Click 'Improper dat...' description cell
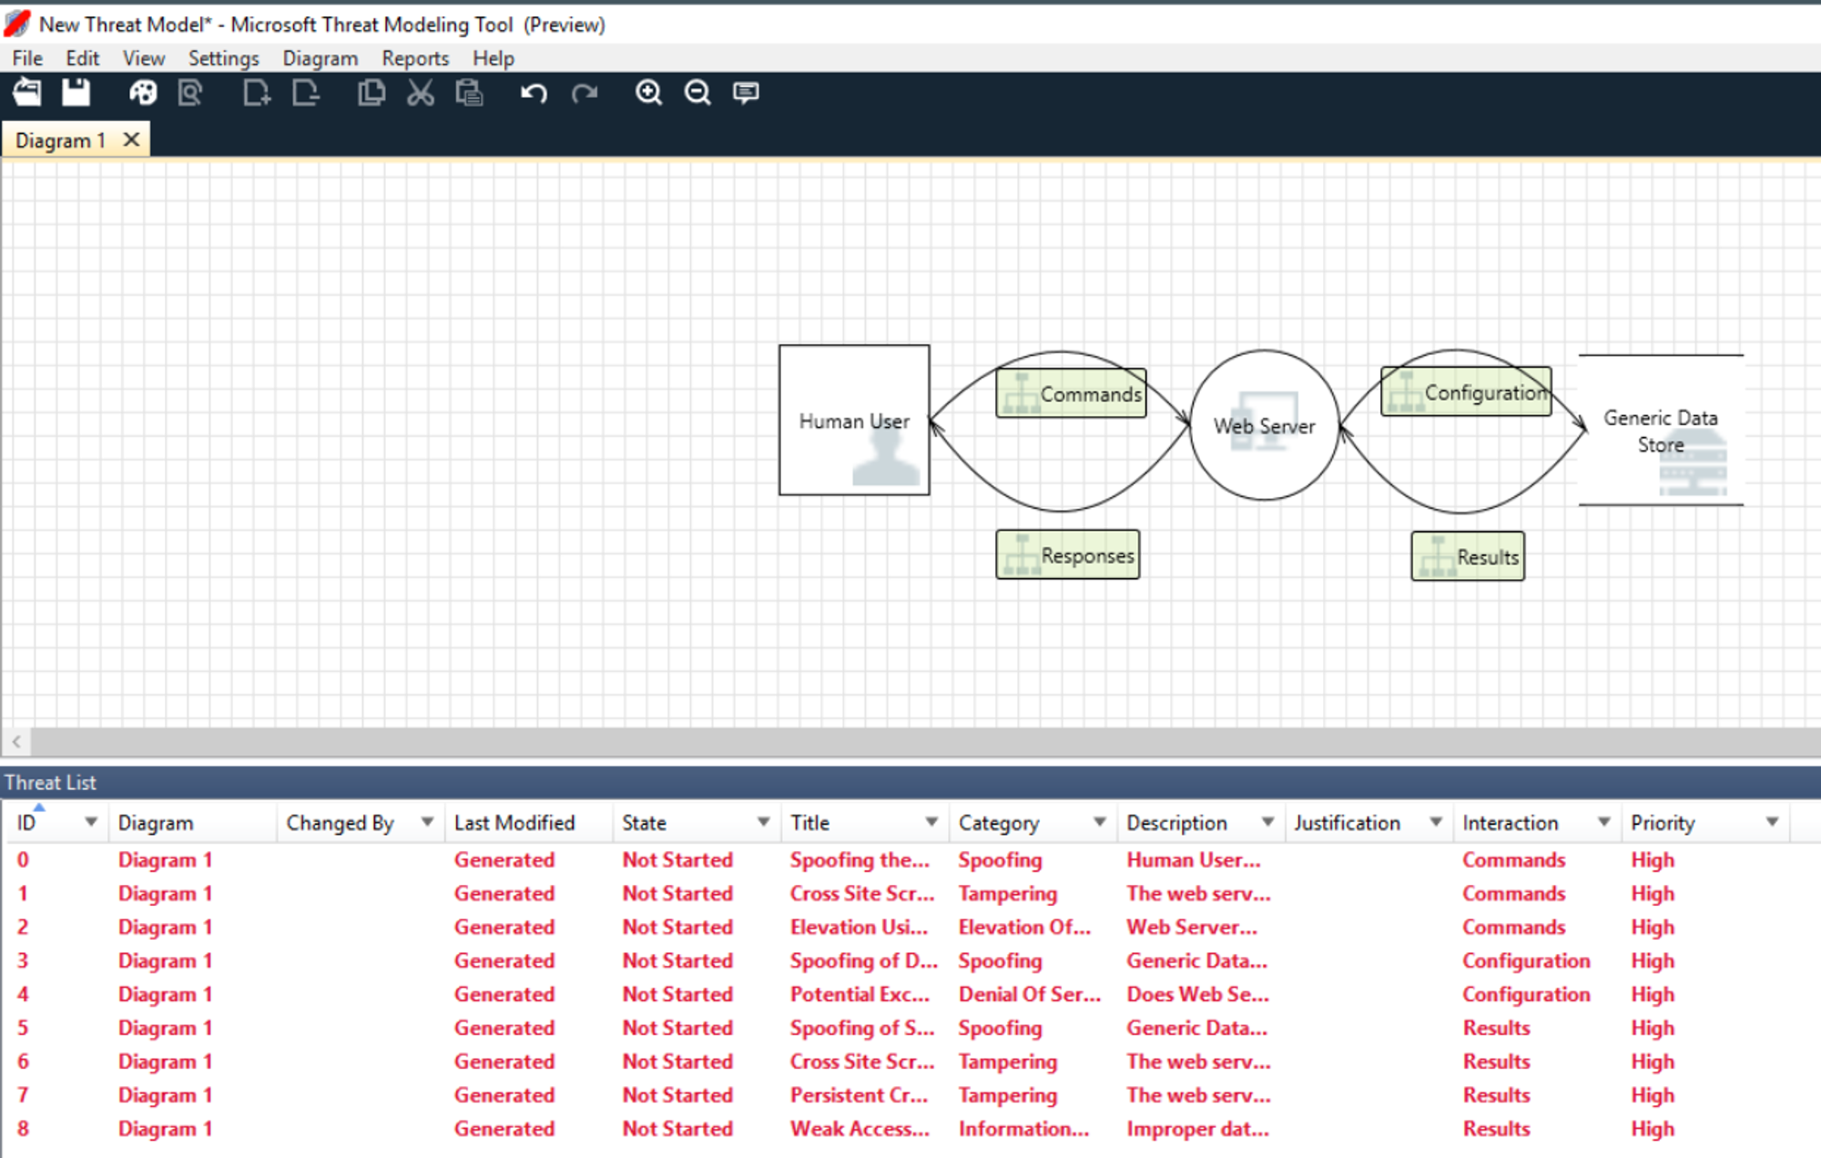The height and width of the screenshot is (1158, 1821). click(1197, 1129)
